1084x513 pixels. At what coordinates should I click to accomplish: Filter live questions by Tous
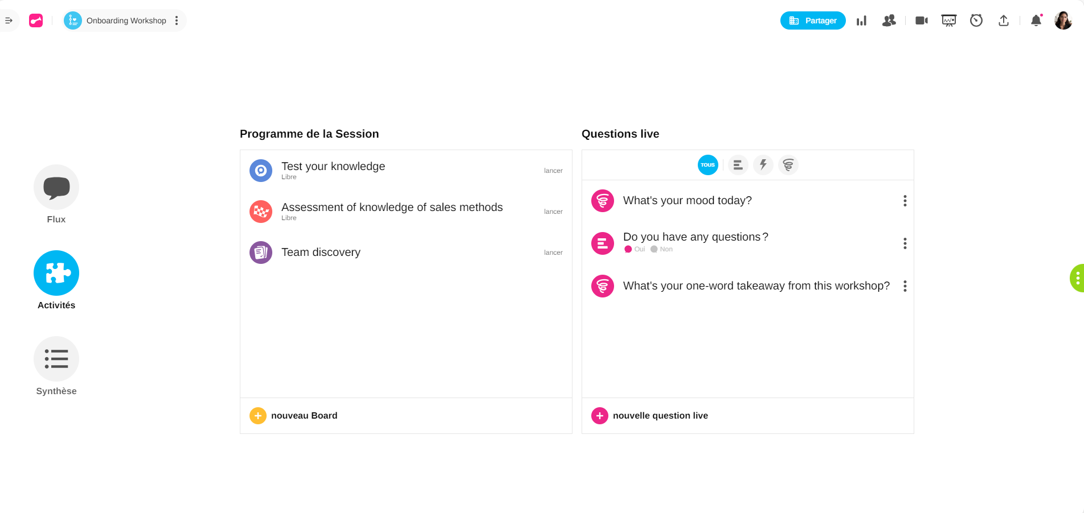[x=707, y=165]
